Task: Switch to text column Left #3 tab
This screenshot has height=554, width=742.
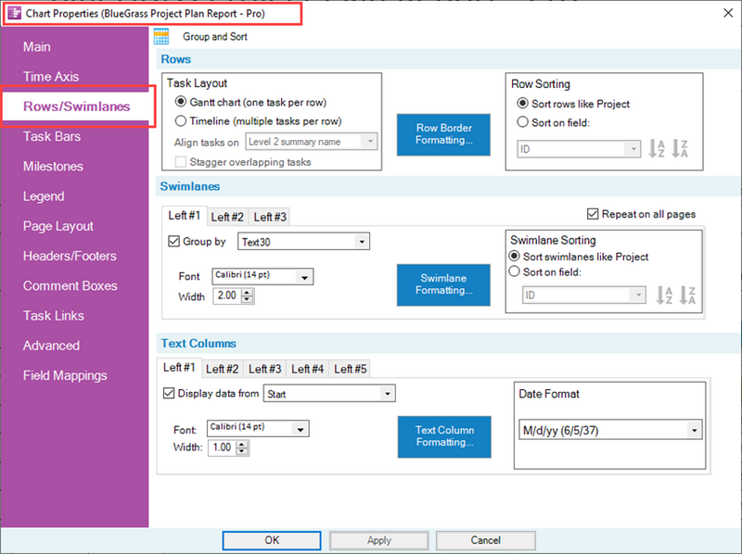Action: [x=264, y=369]
